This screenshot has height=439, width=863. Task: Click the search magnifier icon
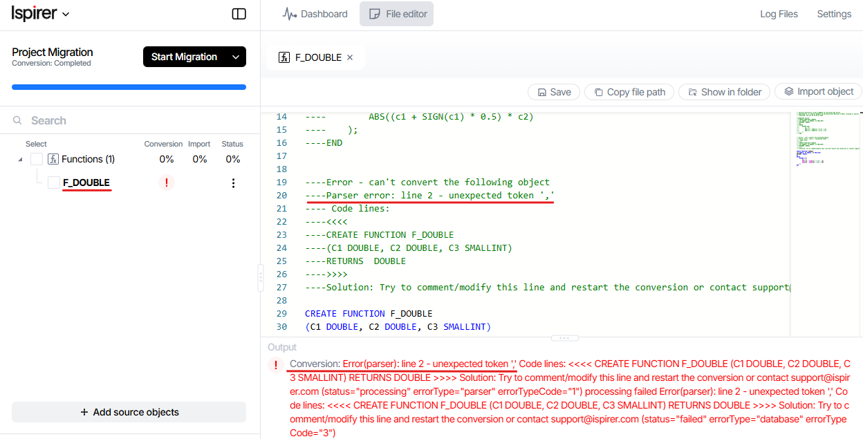pos(18,120)
